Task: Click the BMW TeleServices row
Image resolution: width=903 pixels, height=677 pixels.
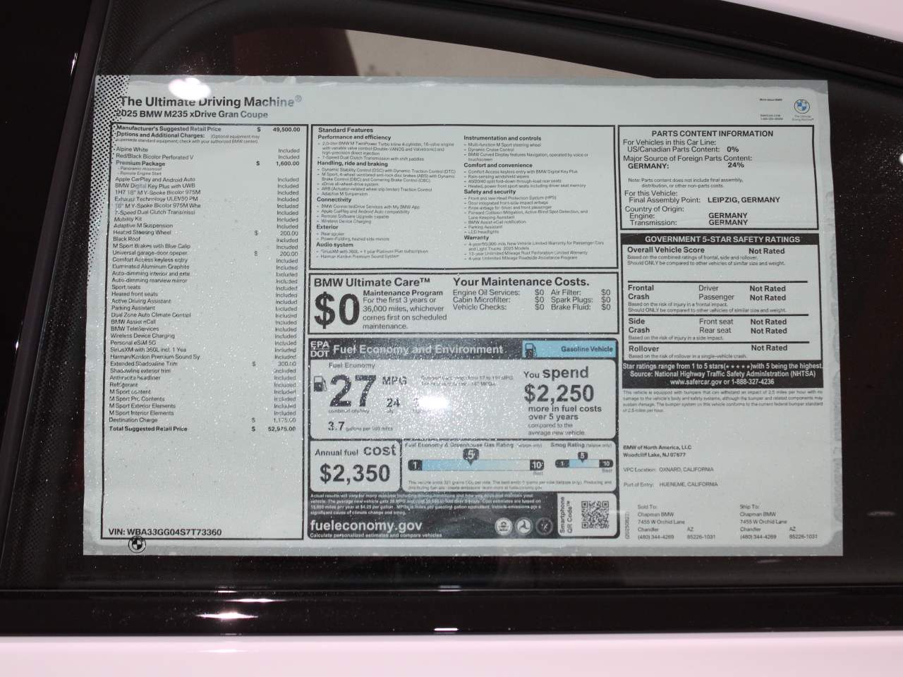Action: (x=205, y=329)
